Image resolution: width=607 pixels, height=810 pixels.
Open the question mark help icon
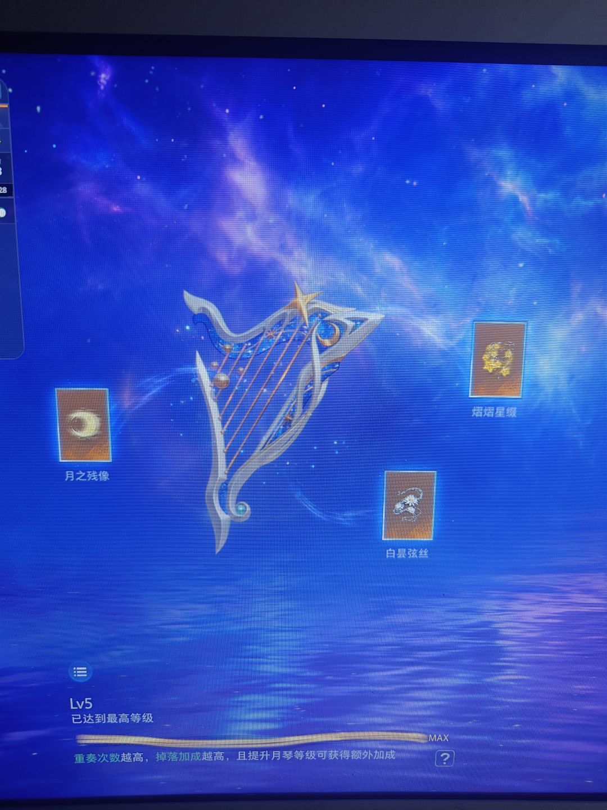(444, 758)
